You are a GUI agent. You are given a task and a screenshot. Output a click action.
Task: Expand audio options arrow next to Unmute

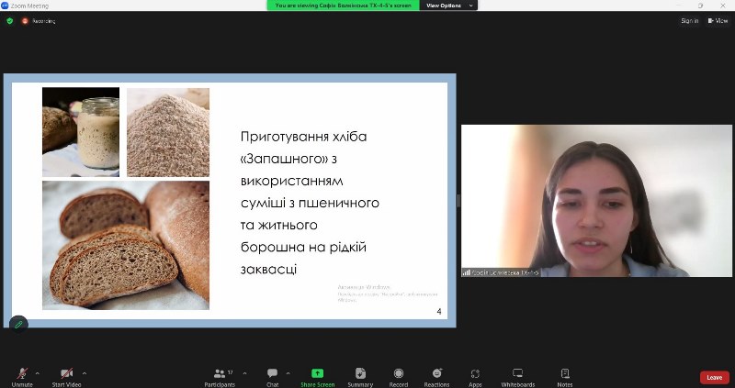(x=38, y=373)
